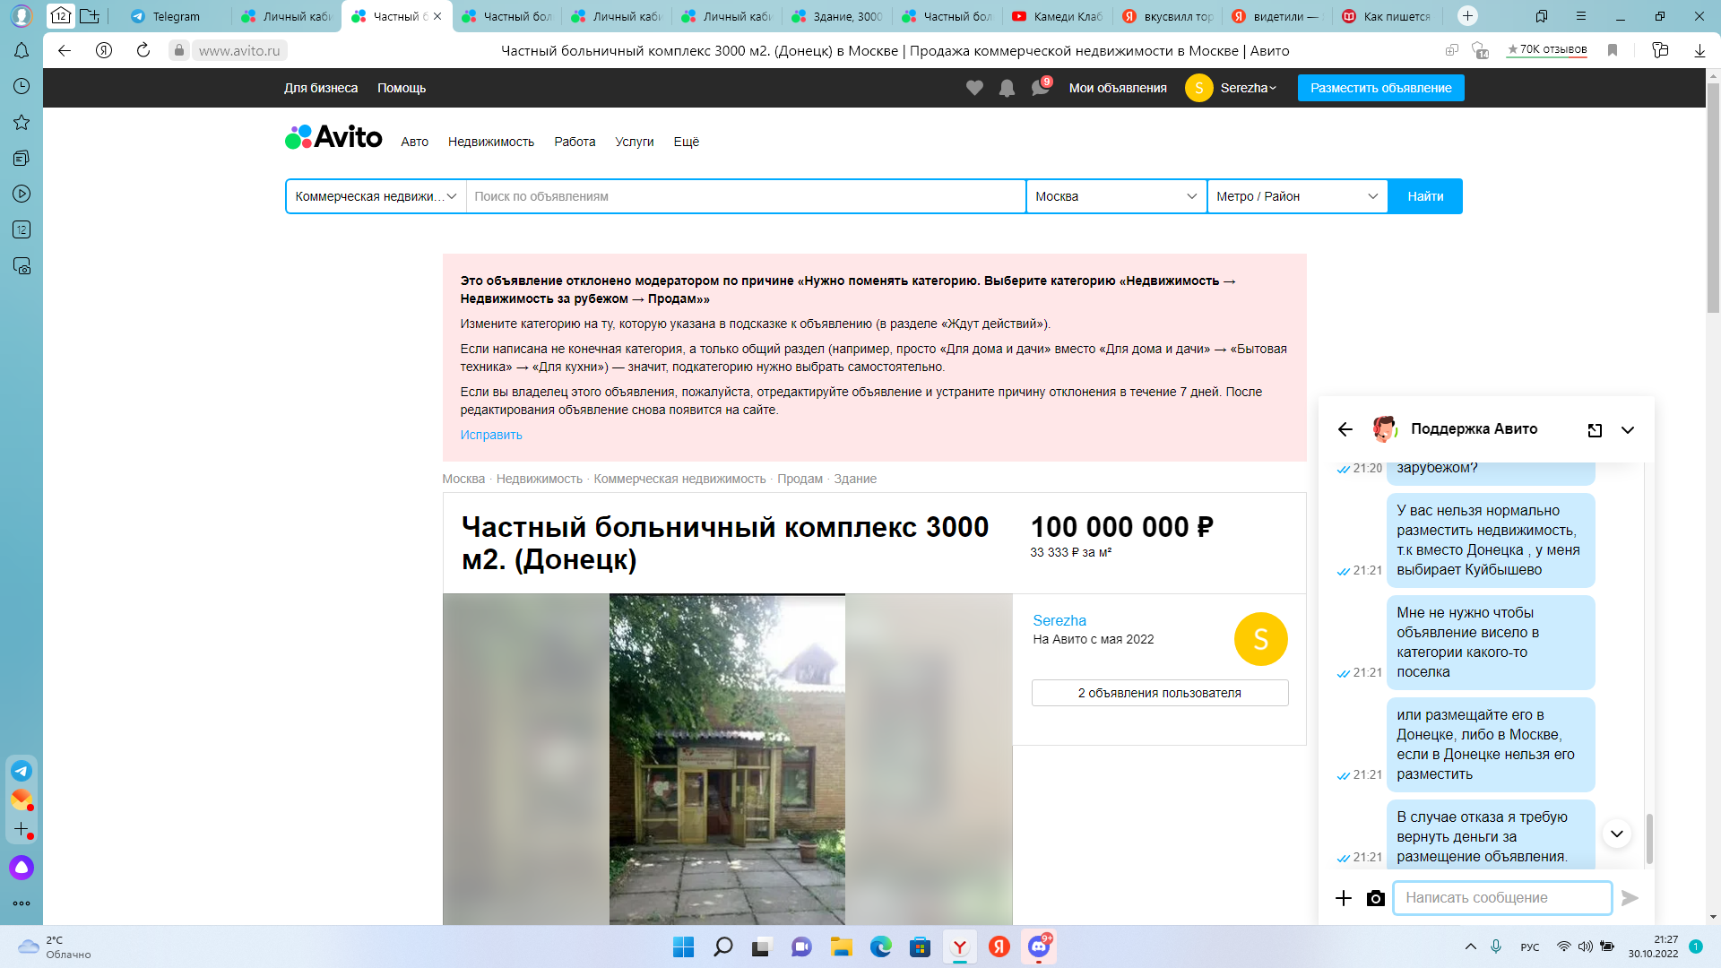The width and height of the screenshot is (1721, 968).
Task: Switch to the Telegram browser tab
Action: click(x=176, y=16)
